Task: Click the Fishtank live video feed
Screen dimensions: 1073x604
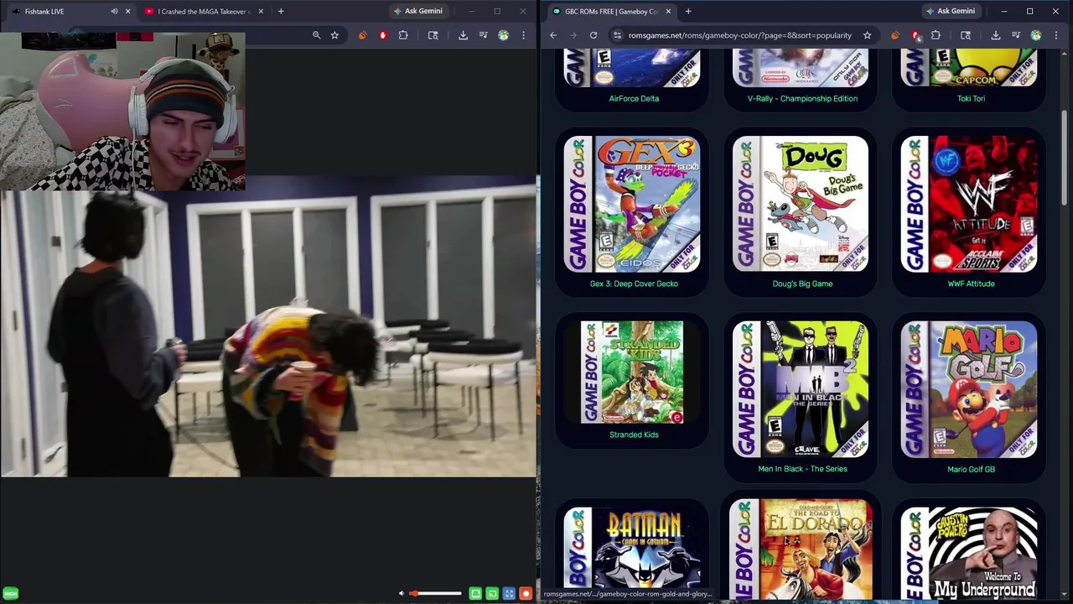Action: coord(268,327)
